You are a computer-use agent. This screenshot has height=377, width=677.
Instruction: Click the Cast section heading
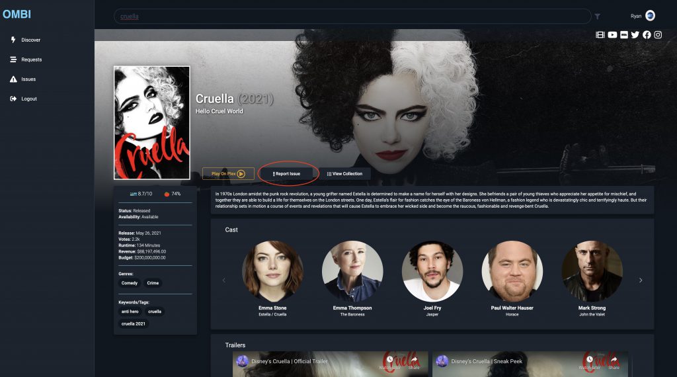click(x=231, y=230)
